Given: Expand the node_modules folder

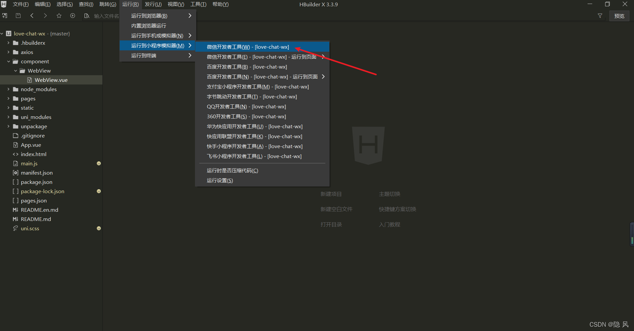Looking at the screenshot, I should point(9,89).
